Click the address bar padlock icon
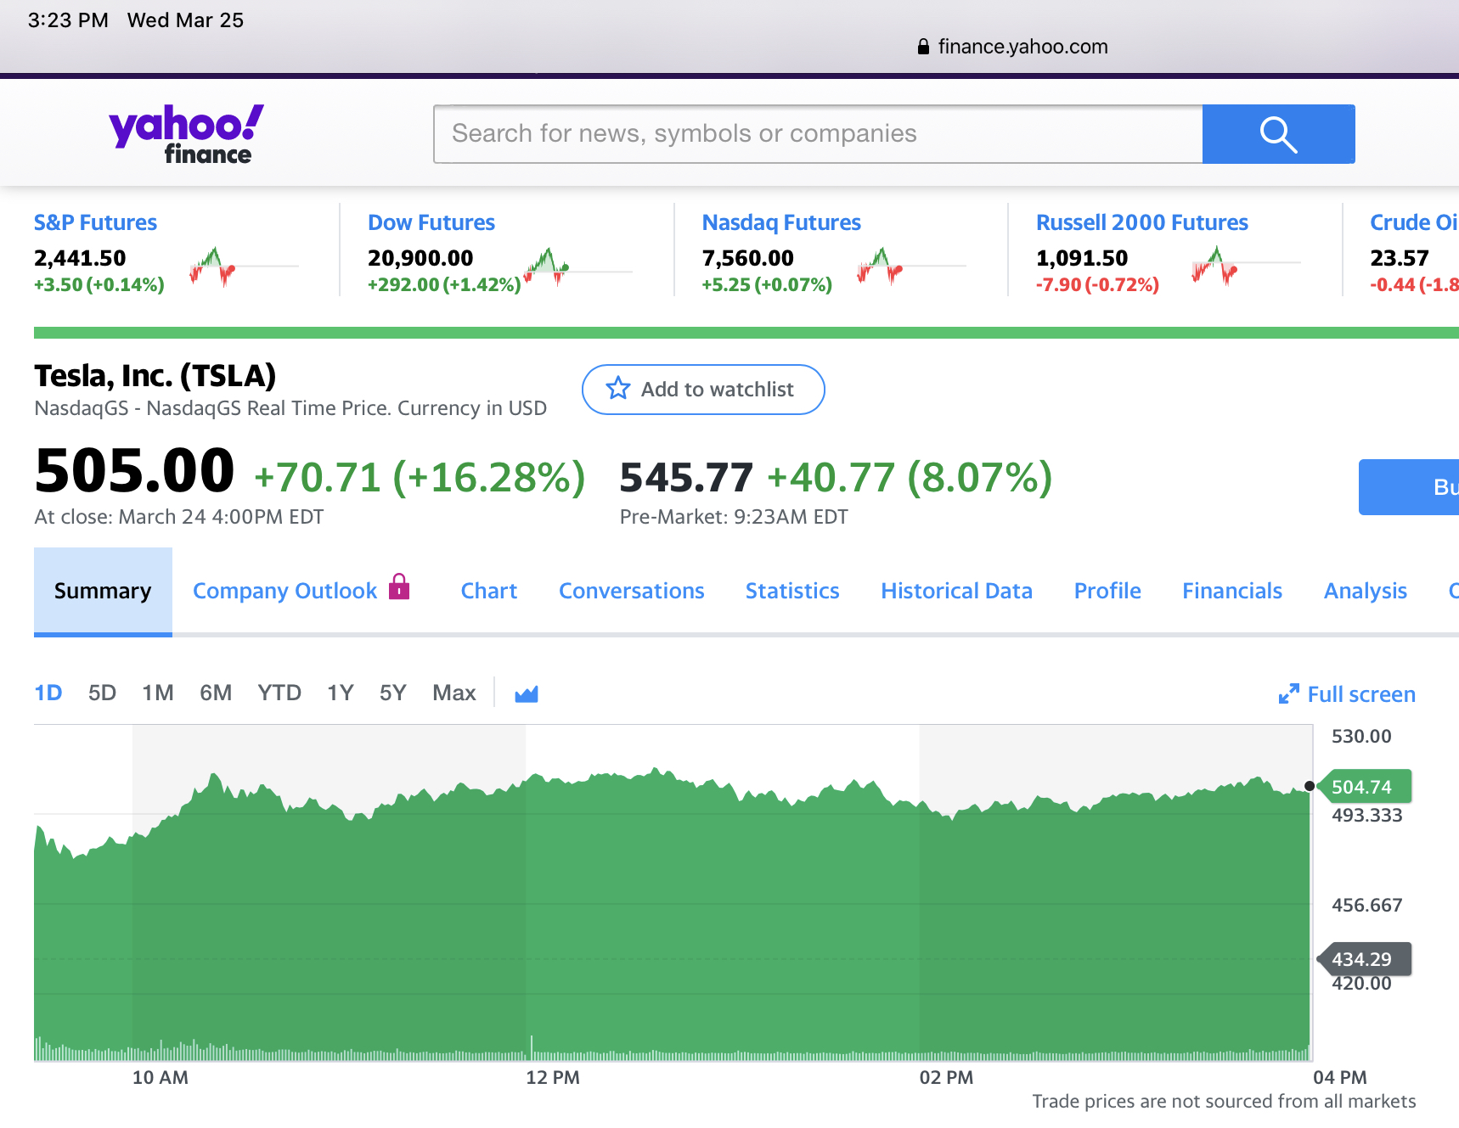Screen dimensions: 1459x1128 pyautogui.click(x=923, y=47)
